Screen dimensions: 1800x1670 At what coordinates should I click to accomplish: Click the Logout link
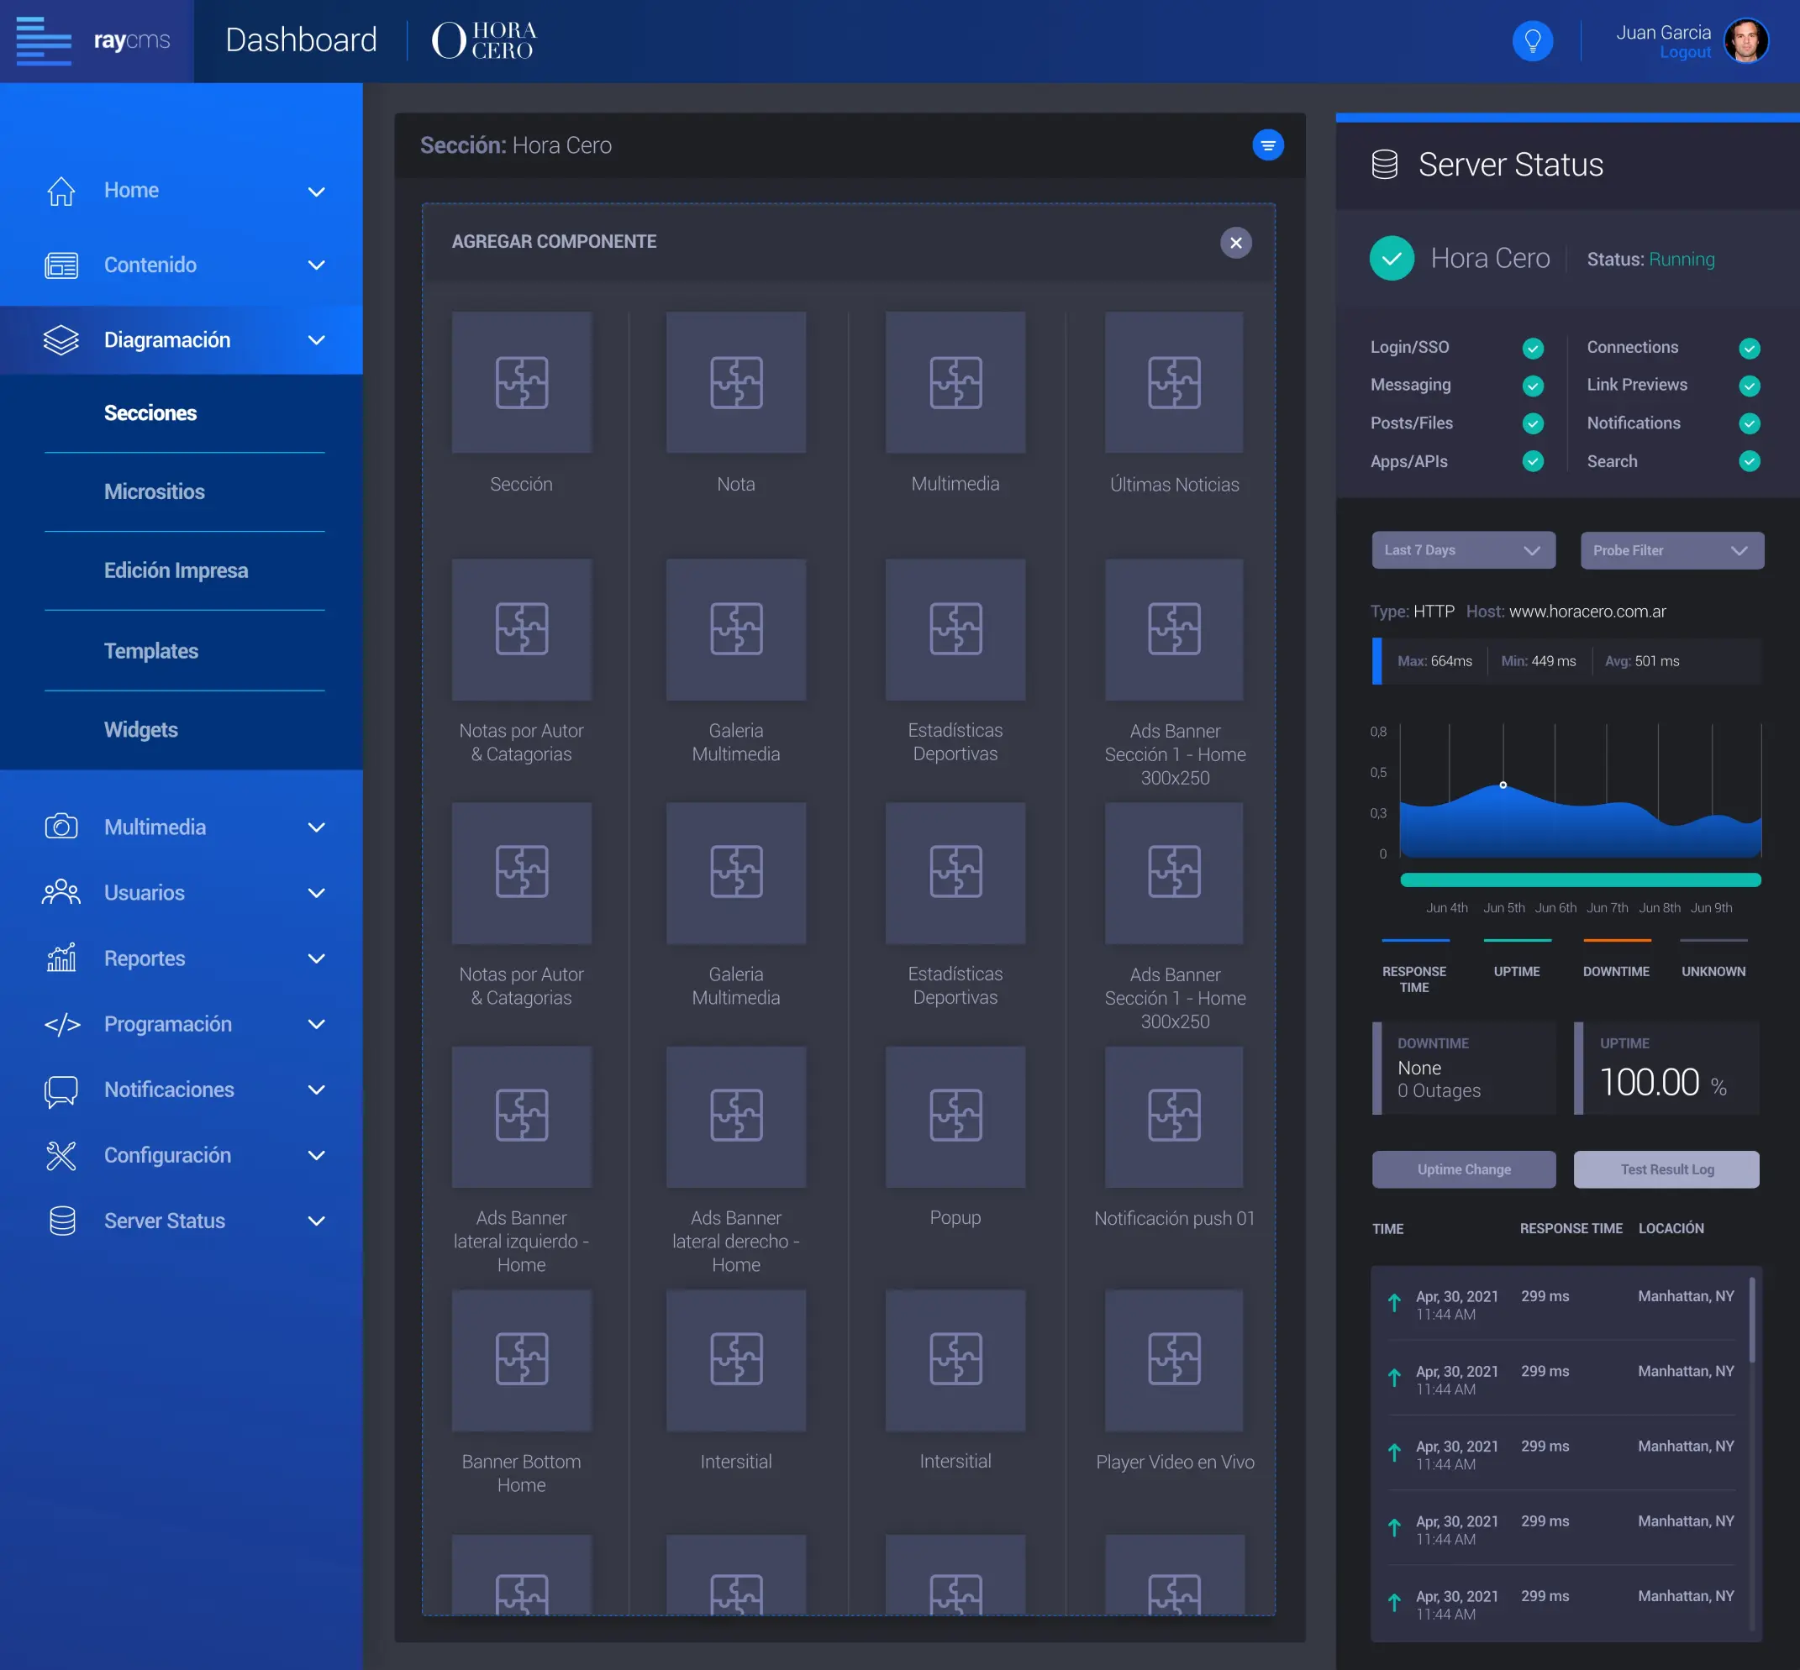(1685, 51)
